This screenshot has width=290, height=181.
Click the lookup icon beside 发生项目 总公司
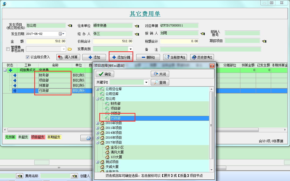point(70,25)
